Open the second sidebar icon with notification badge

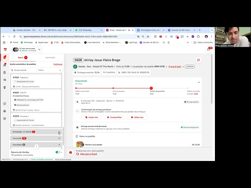pyautogui.click(x=5, y=65)
